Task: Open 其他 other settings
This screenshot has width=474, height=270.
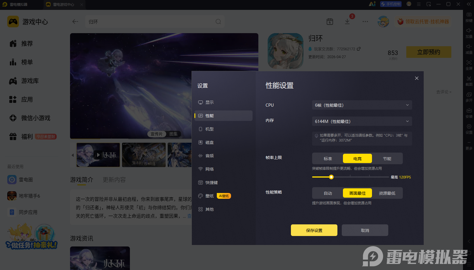Action: (223, 209)
